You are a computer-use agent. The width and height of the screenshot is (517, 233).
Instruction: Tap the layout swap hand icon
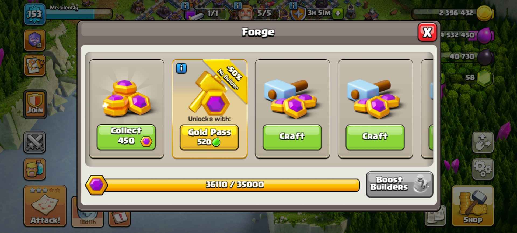[x=483, y=142]
